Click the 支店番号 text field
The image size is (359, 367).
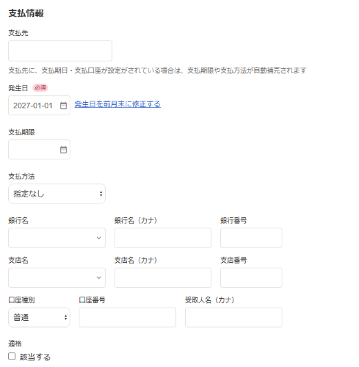point(251,277)
